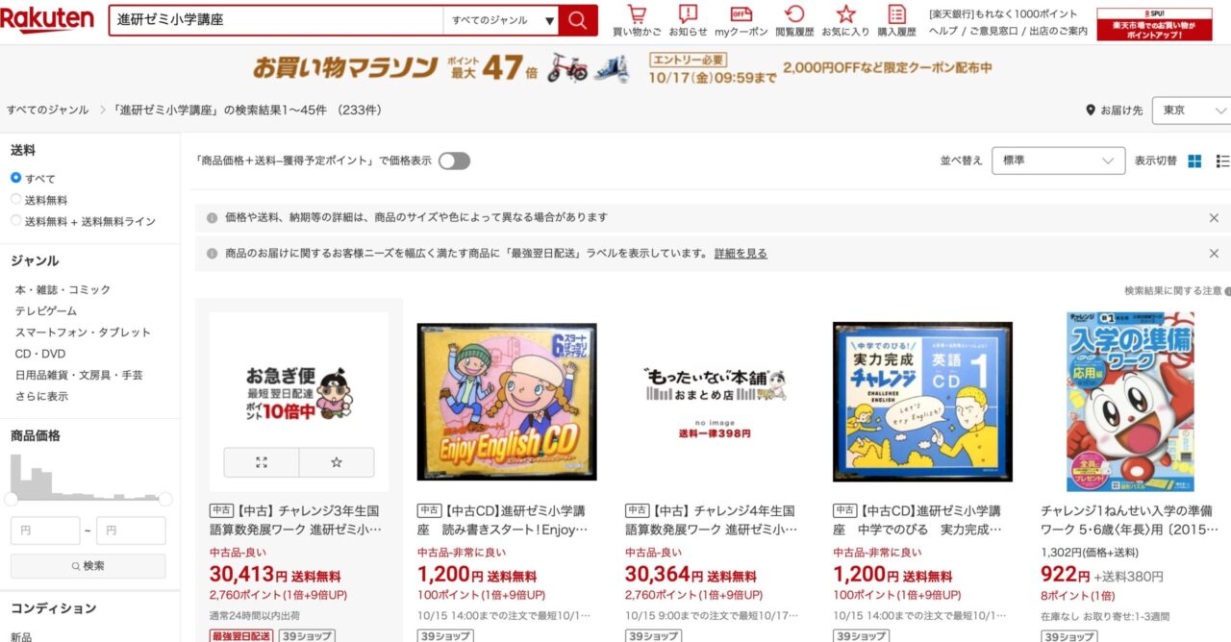Click the red search magnifier button

tap(577, 20)
